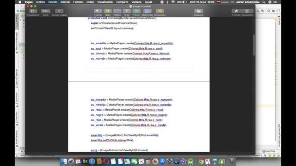Open Android Studio Favorites side tab
The height and width of the screenshot is (166, 296).
[17, 119]
